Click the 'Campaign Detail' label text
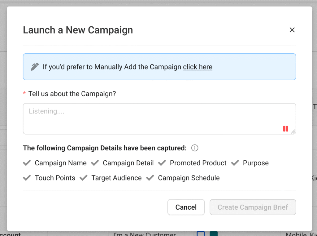 128,163
